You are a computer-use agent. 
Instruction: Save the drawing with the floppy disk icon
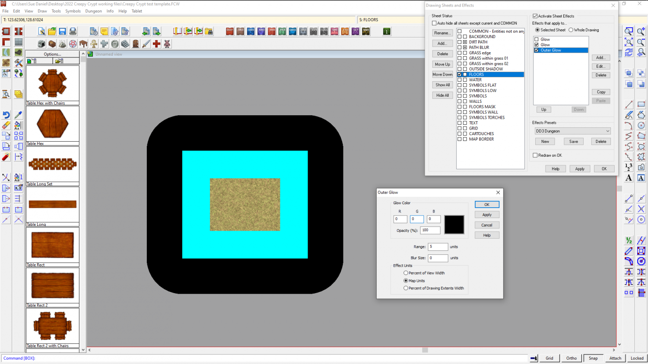(62, 31)
